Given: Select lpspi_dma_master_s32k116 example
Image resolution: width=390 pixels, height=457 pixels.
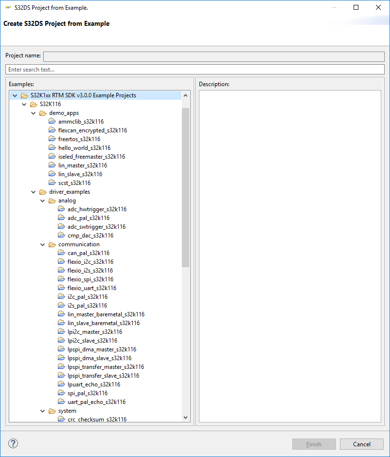Looking at the screenshot, I should tap(102, 349).
